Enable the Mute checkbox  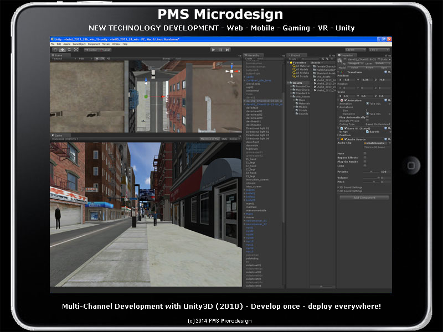[365, 154]
